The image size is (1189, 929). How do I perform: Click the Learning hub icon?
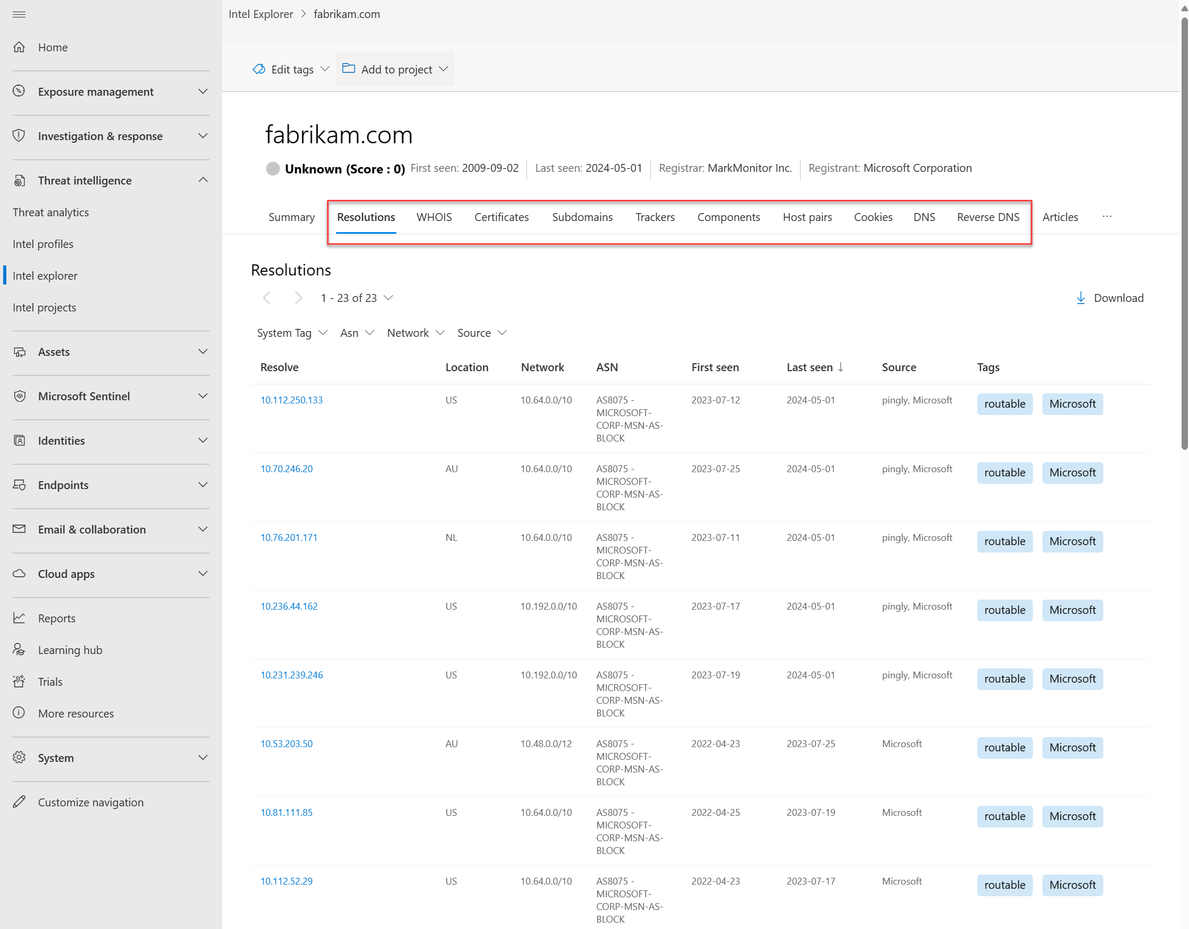click(x=19, y=649)
